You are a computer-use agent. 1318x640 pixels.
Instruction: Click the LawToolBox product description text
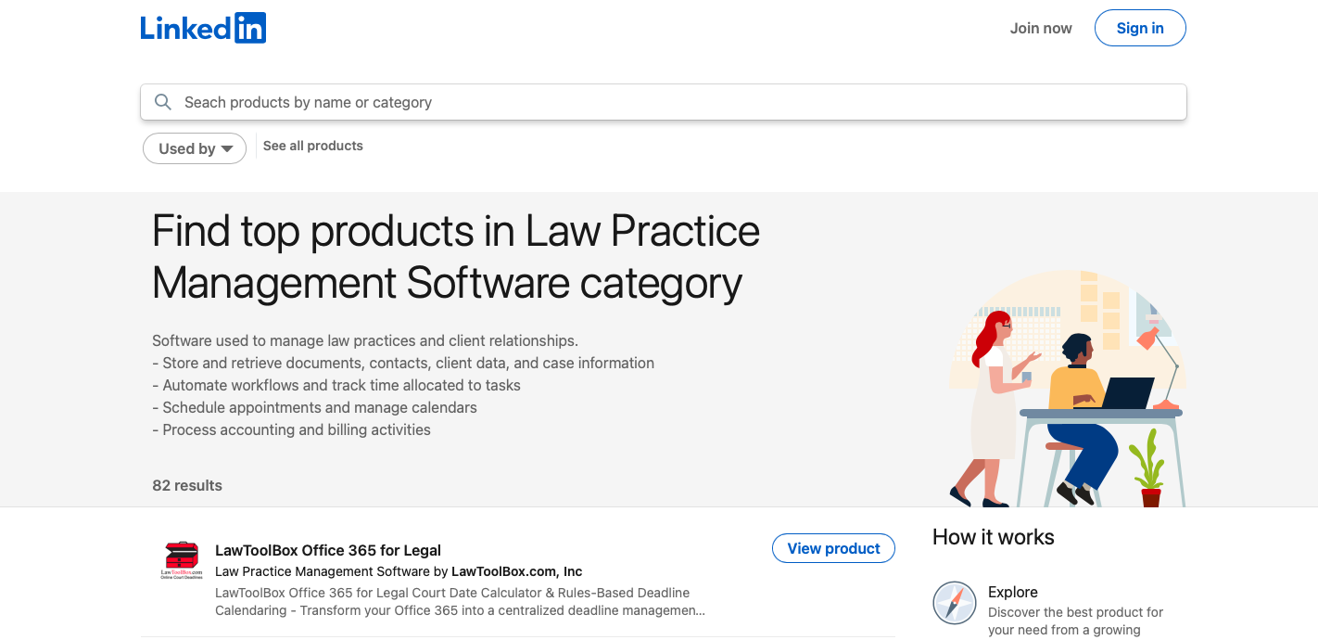[459, 601]
